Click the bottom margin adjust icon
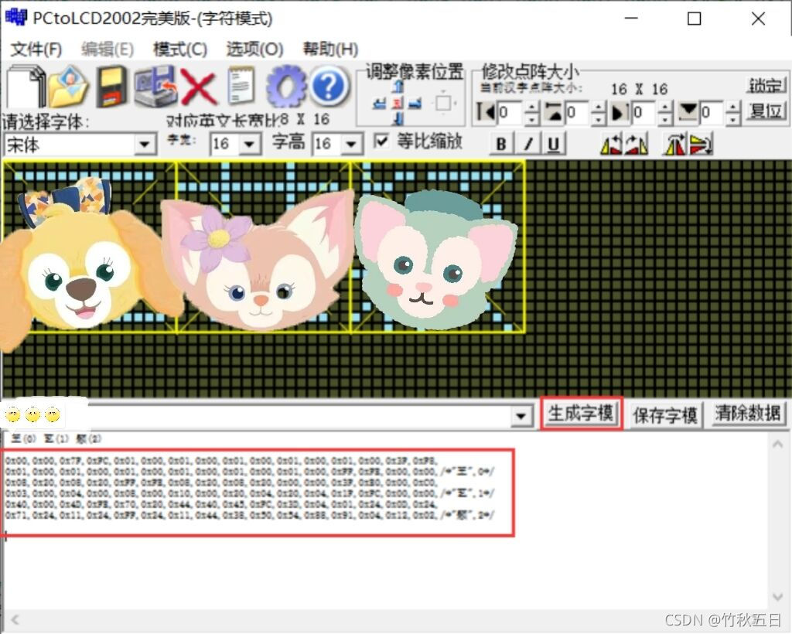The width and height of the screenshot is (792, 634). coord(688,112)
